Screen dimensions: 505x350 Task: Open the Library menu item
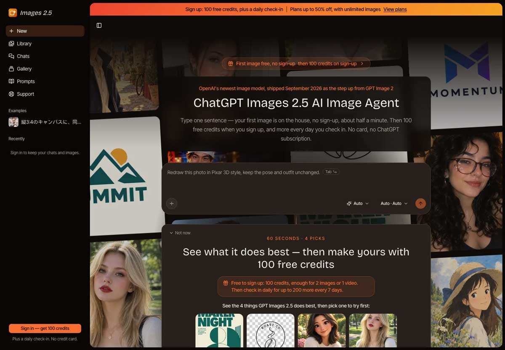point(45,44)
